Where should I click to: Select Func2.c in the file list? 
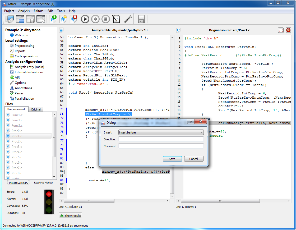[29, 120]
